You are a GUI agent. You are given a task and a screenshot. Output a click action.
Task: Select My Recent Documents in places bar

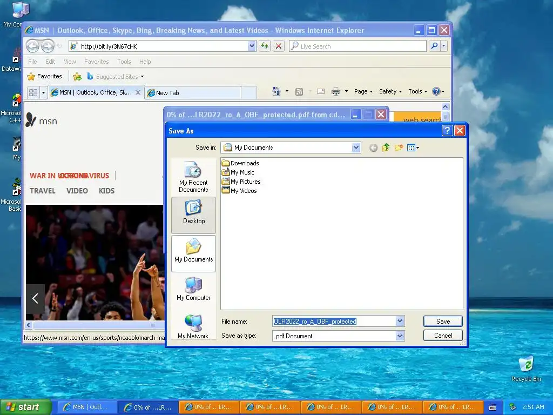(x=193, y=177)
